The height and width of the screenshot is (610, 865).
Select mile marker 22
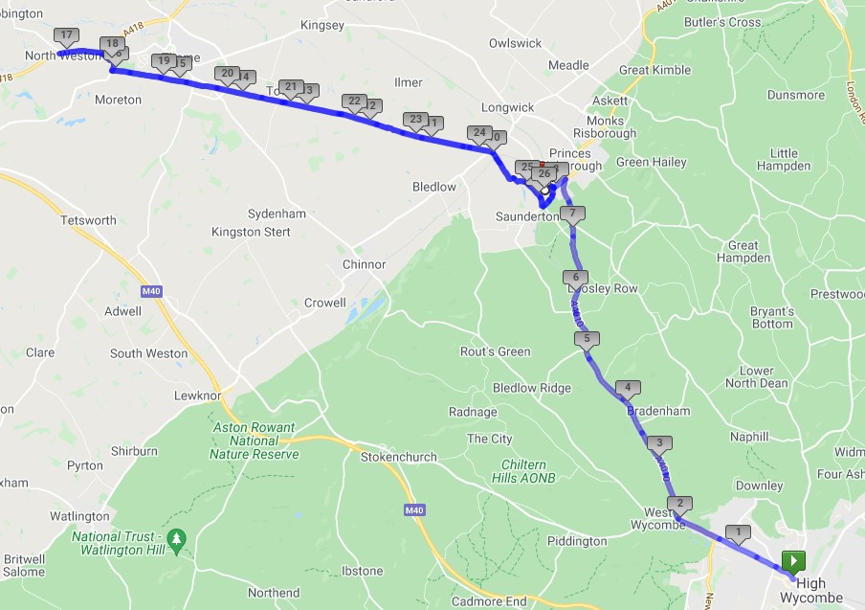pos(354,103)
